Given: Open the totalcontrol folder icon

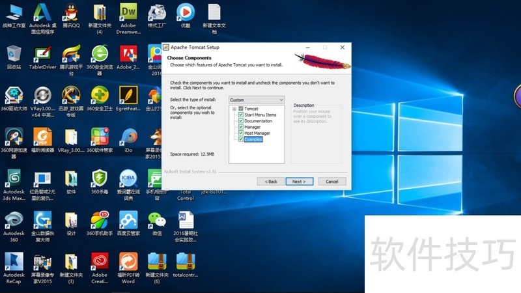Looking at the screenshot, I should (x=186, y=263).
